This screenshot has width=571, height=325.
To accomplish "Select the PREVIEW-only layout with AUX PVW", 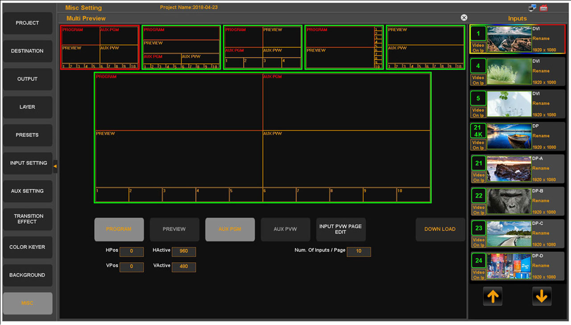I will coord(425,47).
